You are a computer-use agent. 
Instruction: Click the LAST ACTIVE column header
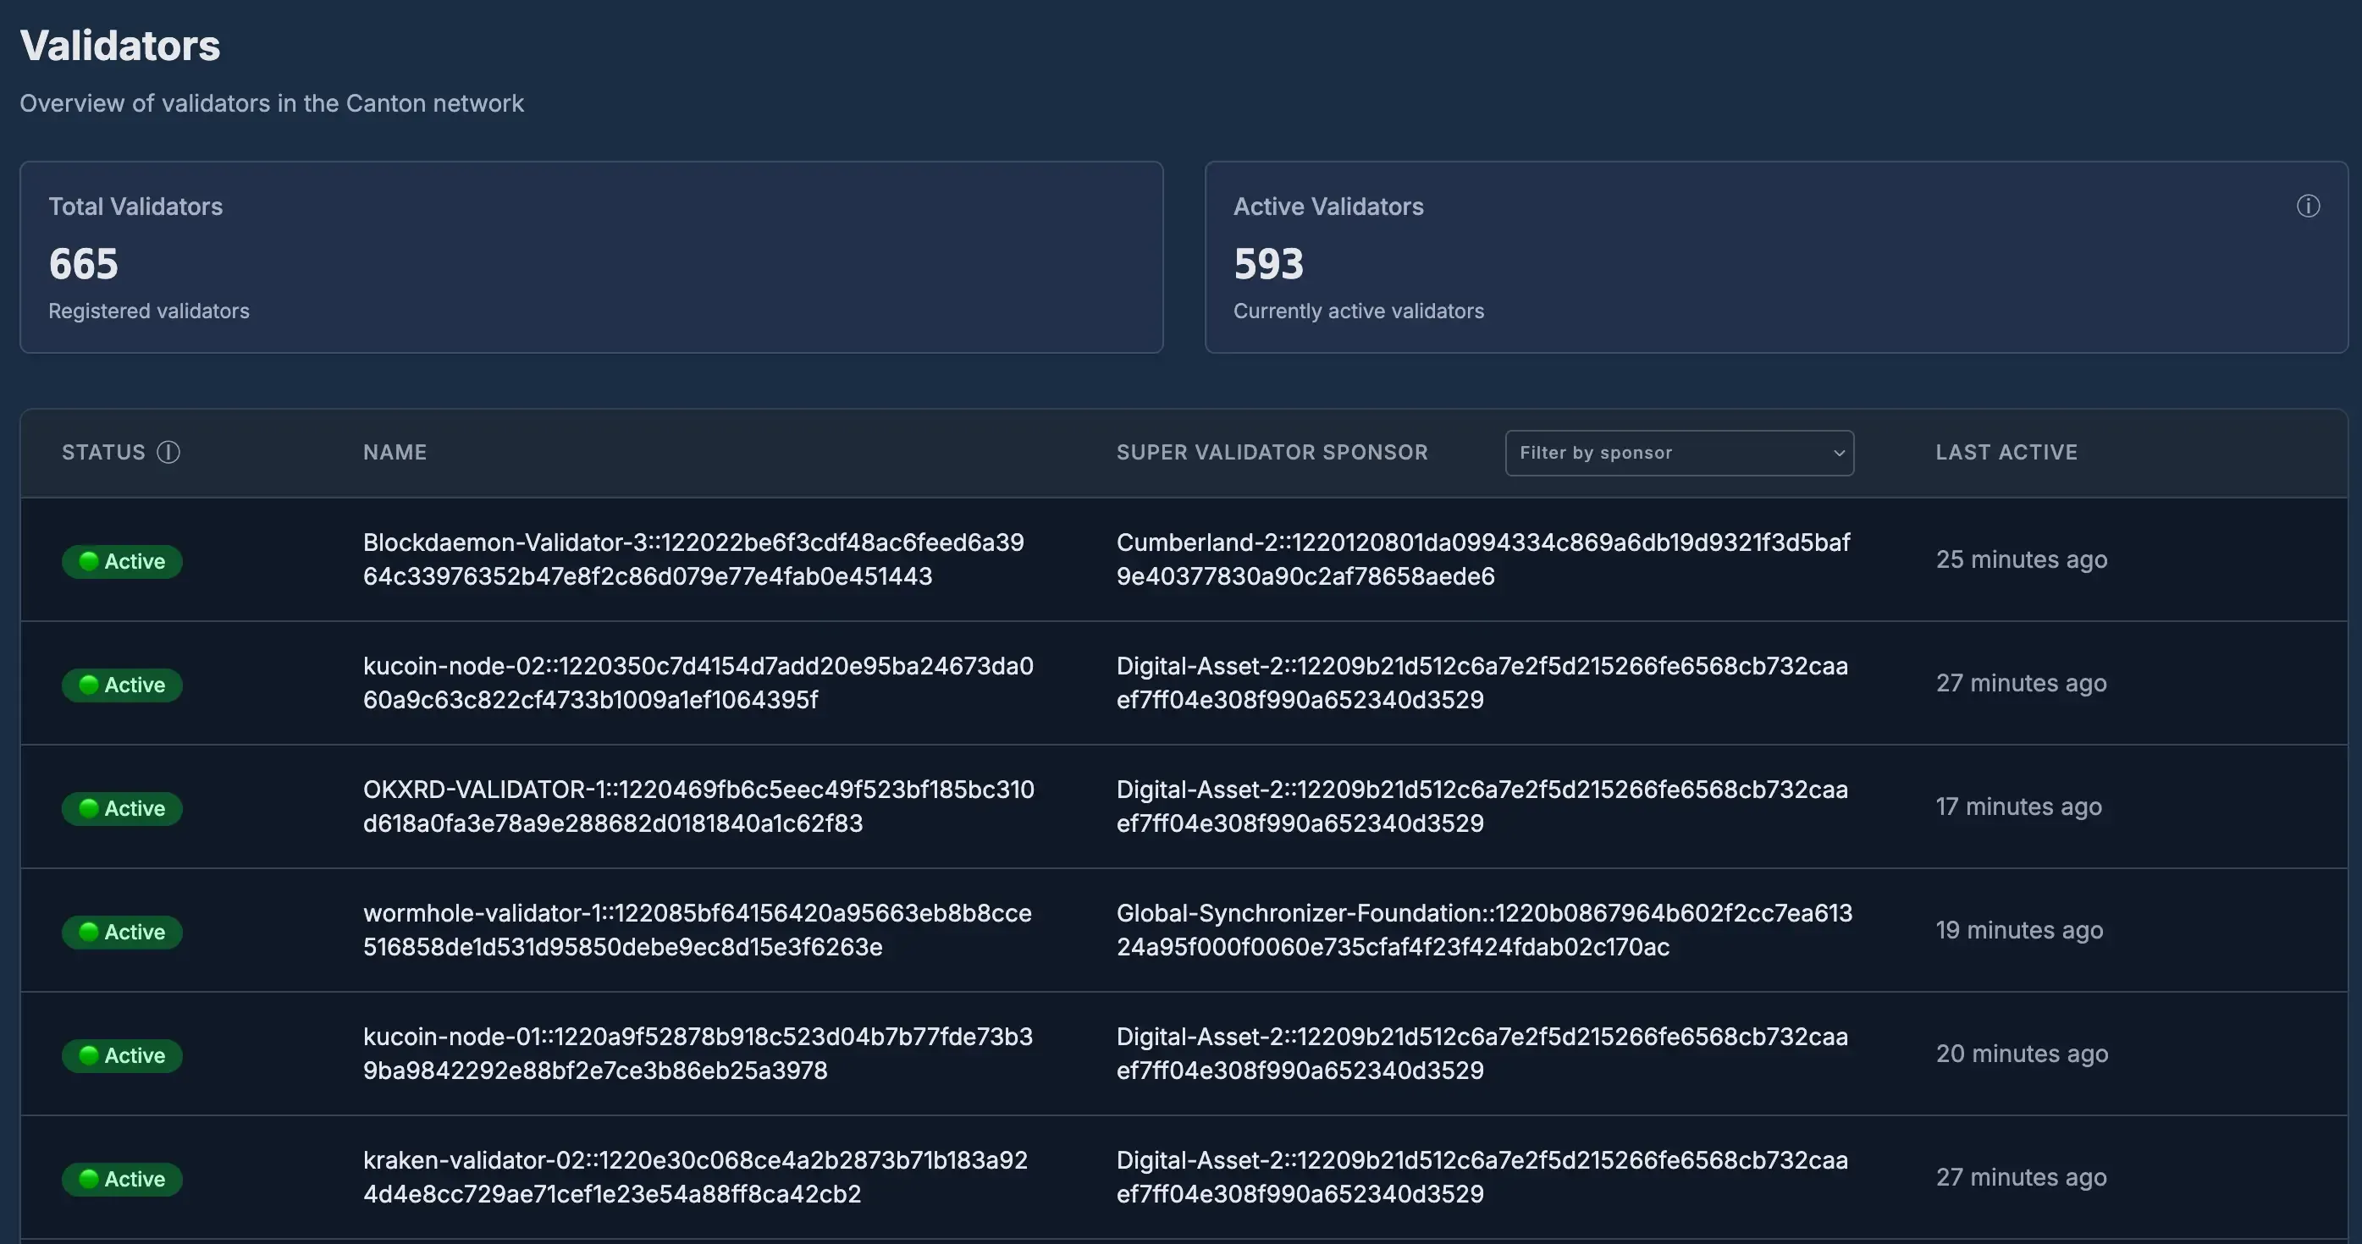(x=2006, y=452)
